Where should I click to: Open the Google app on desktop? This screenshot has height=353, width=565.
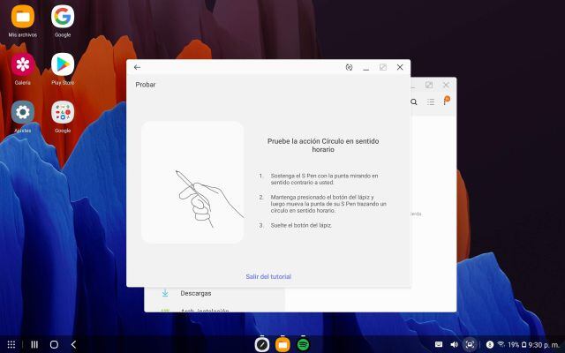[x=63, y=17]
